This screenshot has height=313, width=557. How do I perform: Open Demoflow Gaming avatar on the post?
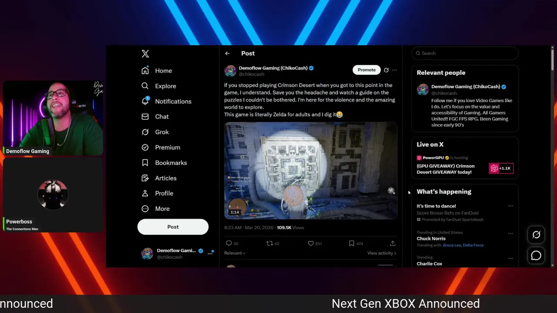pyautogui.click(x=230, y=71)
